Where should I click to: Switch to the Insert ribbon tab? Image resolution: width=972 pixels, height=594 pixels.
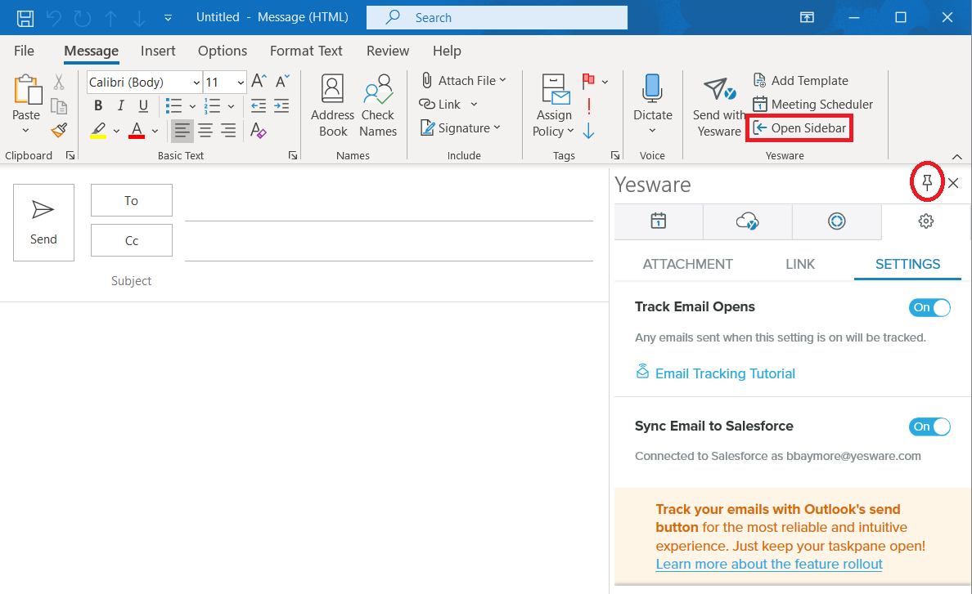coord(158,51)
